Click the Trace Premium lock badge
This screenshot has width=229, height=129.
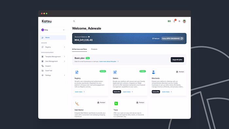coord(140,102)
